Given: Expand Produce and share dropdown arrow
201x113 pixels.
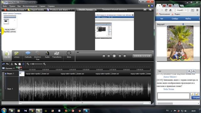Looking at the screenshot, I should [69, 10].
